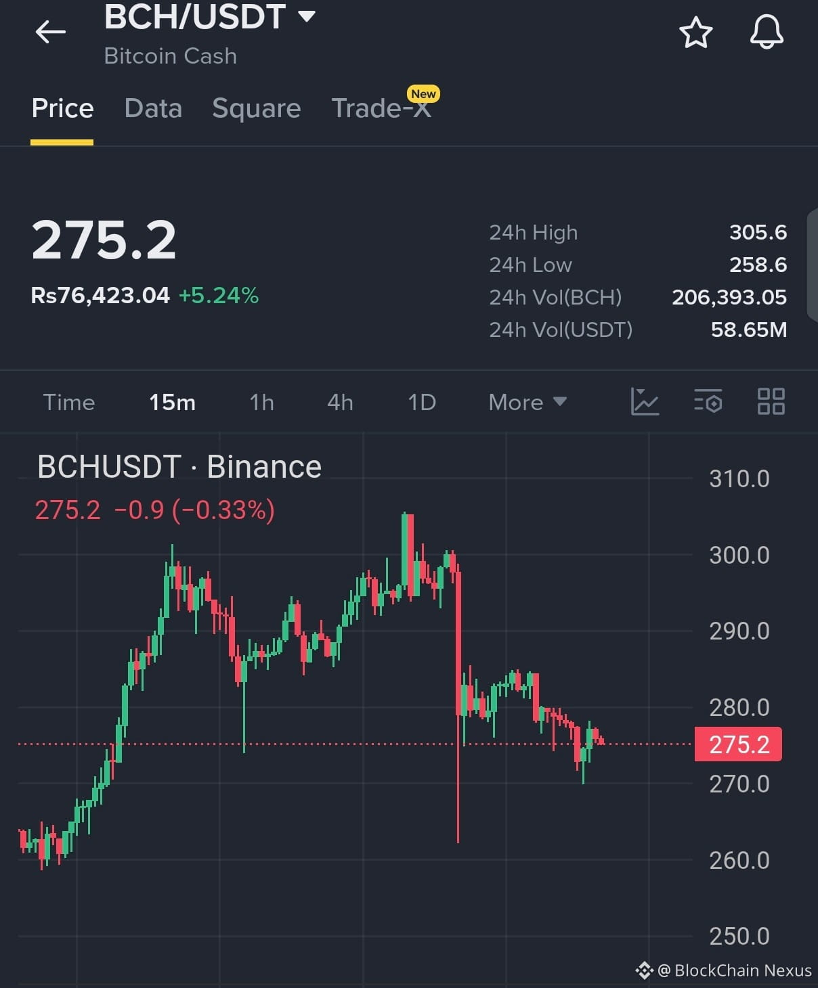This screenshot has width=818, height=988.
Task: Tap the Rs76,423.04 converted price
Action: (x=100, y=295)
